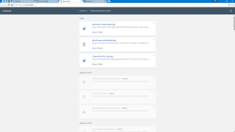Screen dimensions: 235x132
Task: Close the Settings tab
Action: pos(34,1)
